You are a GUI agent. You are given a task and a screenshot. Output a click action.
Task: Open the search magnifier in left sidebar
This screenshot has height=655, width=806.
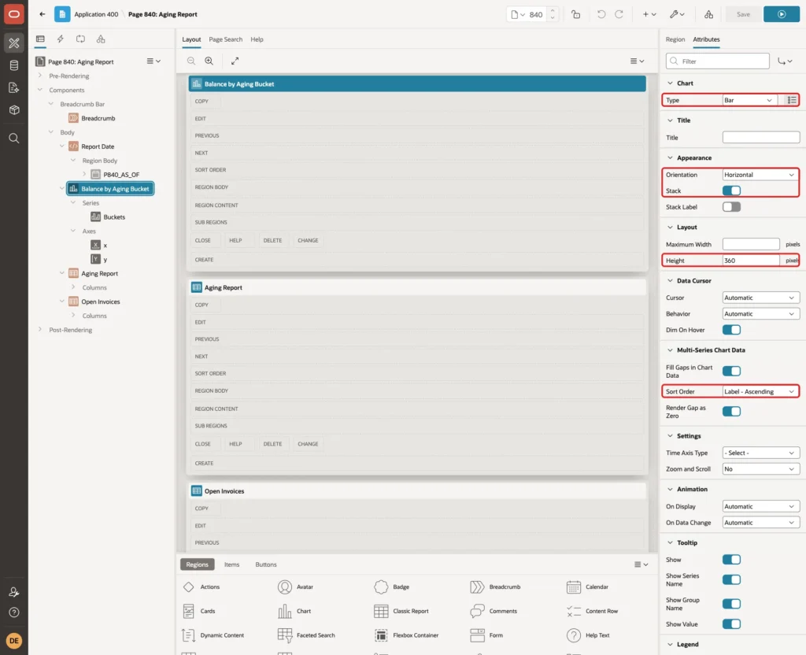click(x=14, y=139)
